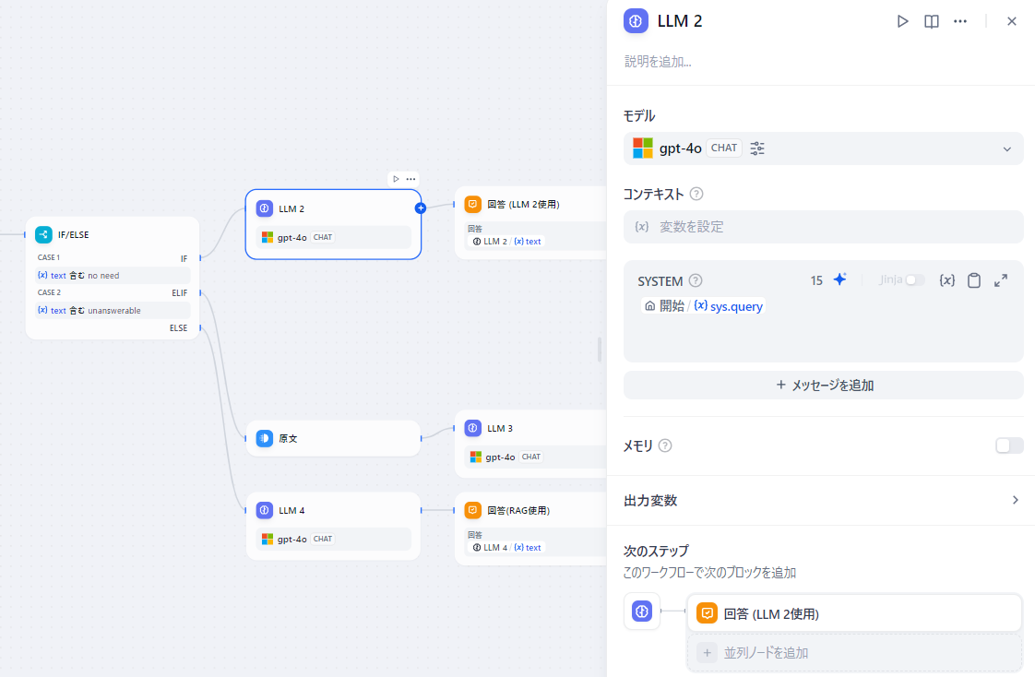Click the CASE 2 condition 'unanswerable'
The image size is (1035, 677).
pyautogui.click(x=113, y=311)
